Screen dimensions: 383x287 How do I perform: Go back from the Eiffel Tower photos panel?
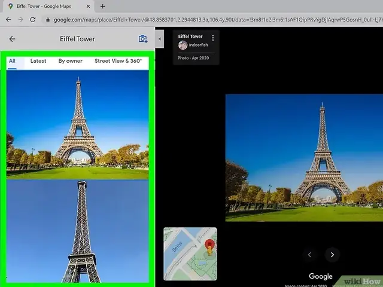pos(12,39)
